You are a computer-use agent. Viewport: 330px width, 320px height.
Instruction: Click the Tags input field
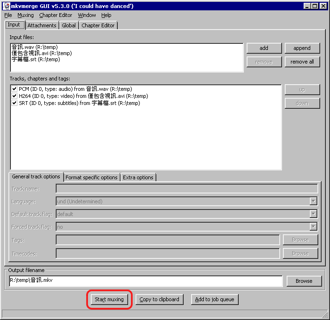168,240
